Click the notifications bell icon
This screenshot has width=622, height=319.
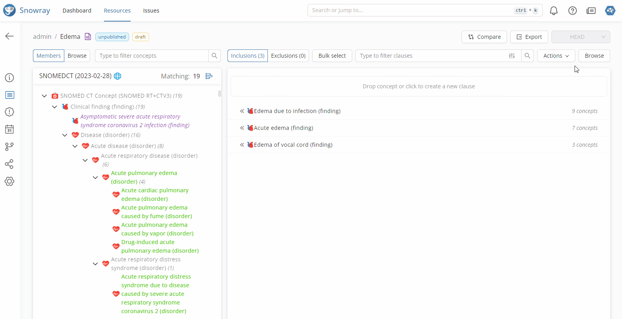553,11
